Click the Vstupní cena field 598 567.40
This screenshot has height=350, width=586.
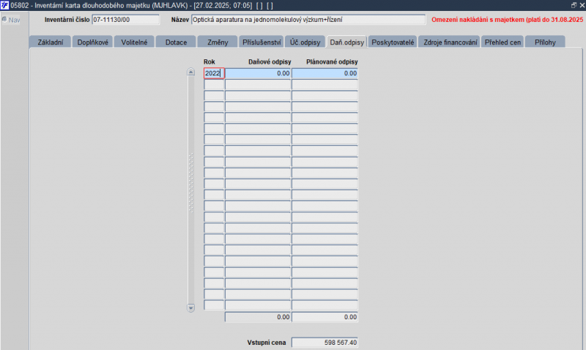tap(324, 342)
